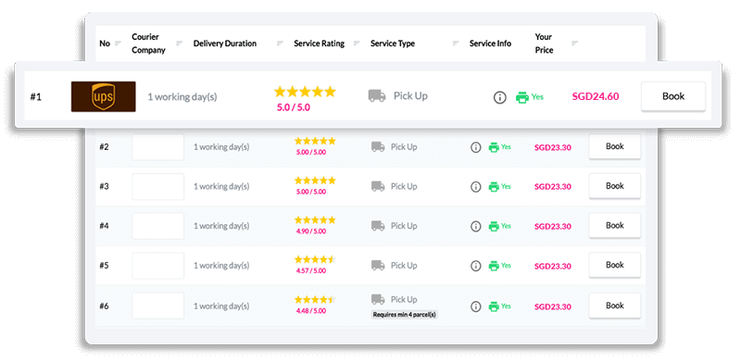Open the info icon in row #2
Viewport: 741px width, 362px height.
click(x=475, y=147)
